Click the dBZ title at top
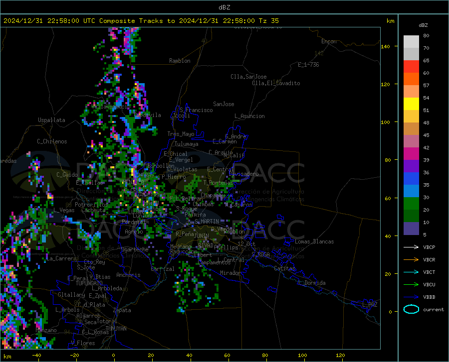This screenshot has height=362, width=449. tap(224, 7)
